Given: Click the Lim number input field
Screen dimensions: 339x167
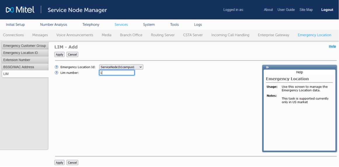Looking at the screenshot, I should tap(117, 73).
